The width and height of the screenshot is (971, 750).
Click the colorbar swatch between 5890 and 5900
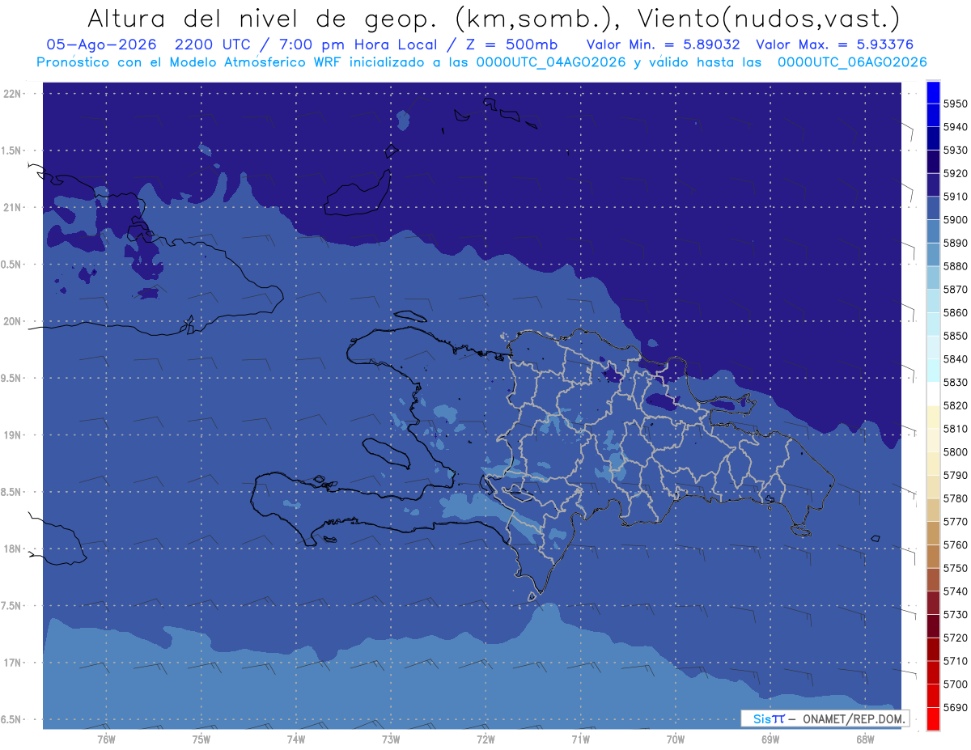pyautogui.click(x=933, y=231)
